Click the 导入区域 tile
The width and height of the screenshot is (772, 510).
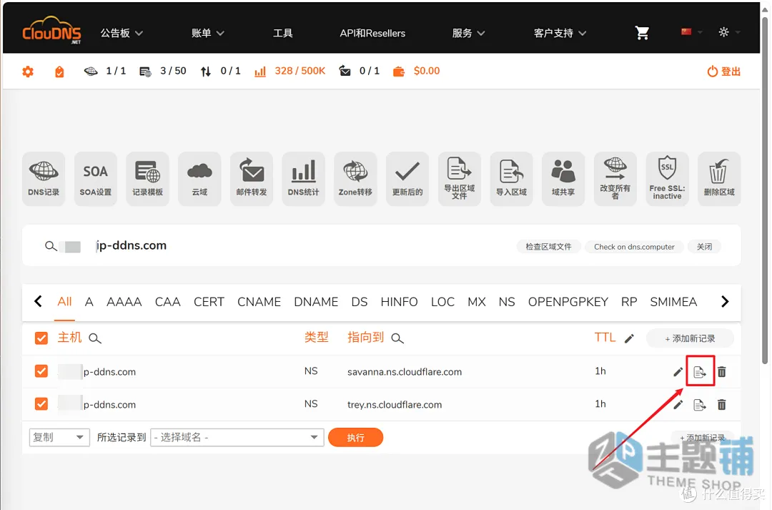click(511, 178)
